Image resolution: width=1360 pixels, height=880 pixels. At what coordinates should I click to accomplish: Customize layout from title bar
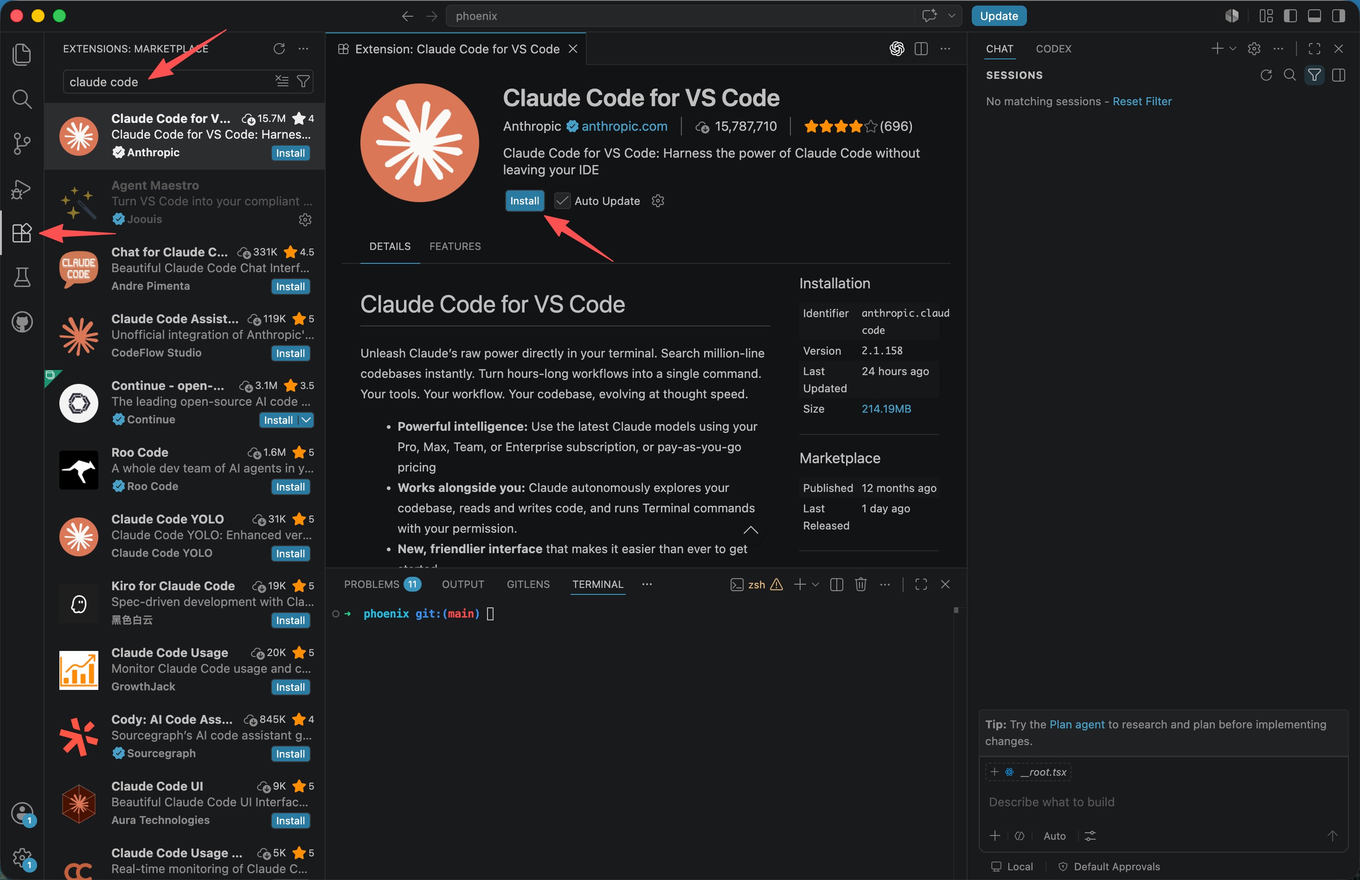(1266, 16)
